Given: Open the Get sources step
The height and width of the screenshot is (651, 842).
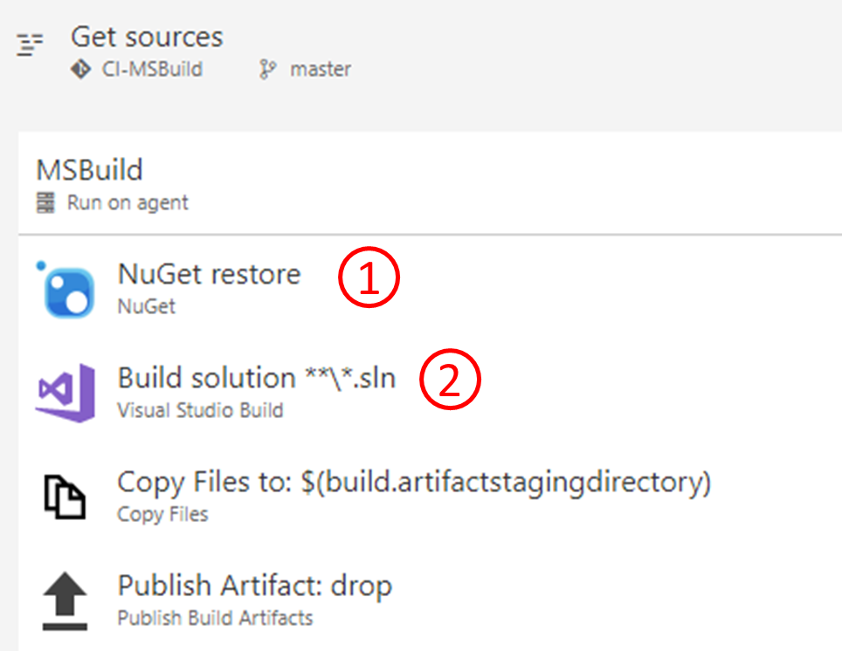Looking at the screenshot, I should (146, 37).
